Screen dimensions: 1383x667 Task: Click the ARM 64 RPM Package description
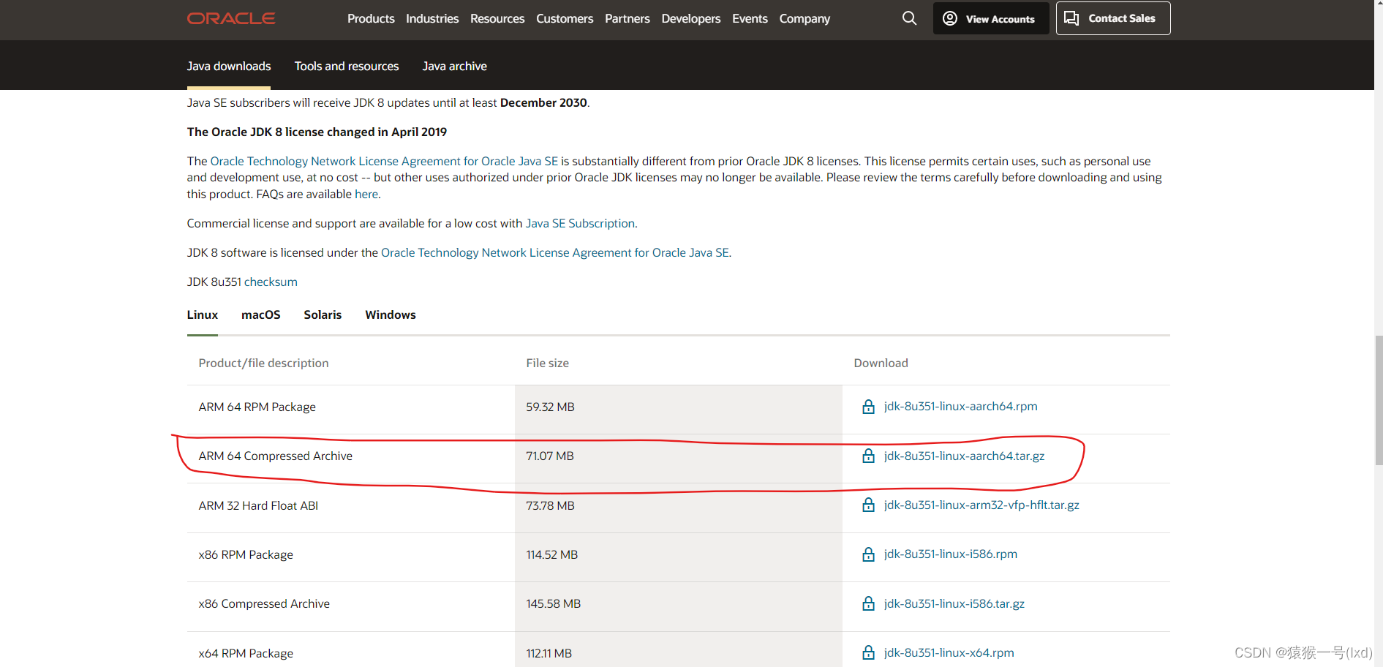click(257, 407)
